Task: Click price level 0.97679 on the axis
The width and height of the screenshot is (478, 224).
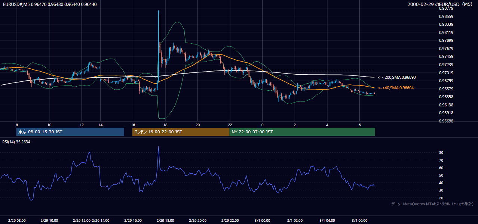Action: (446, 49)
